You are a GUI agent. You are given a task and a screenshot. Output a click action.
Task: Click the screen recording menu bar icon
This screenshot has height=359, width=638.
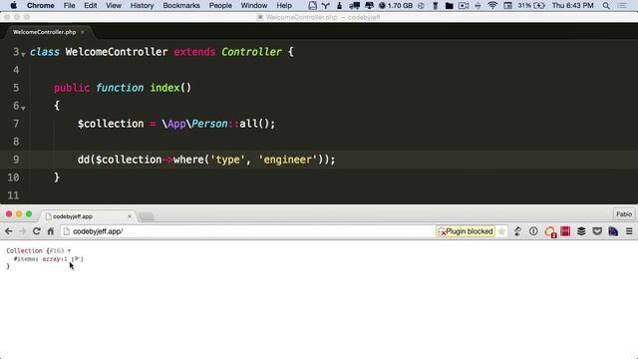pos(464,6)
